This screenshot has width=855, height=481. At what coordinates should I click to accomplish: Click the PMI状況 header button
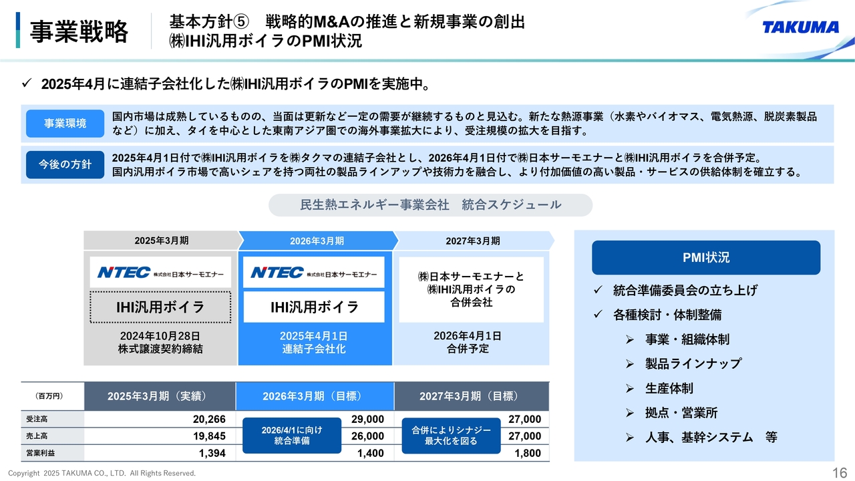click(x=705, y=258)
